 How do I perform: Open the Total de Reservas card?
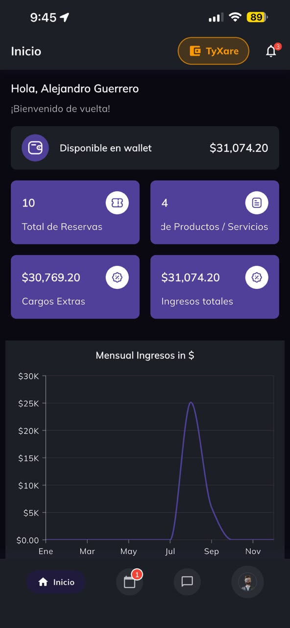click(x=75, y=212)
